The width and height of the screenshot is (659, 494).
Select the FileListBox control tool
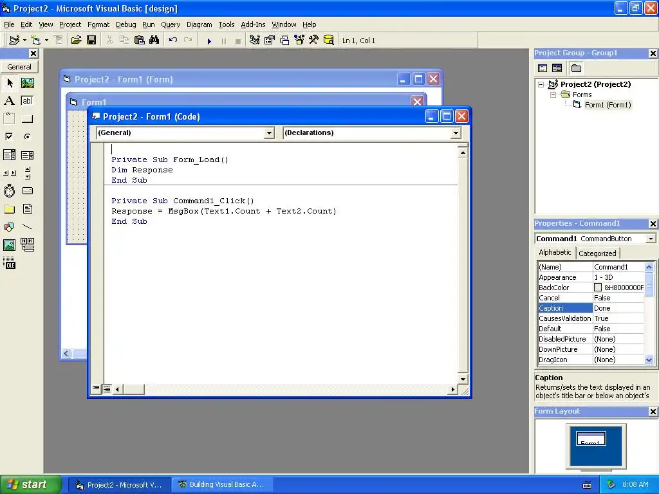coord(27,209)
